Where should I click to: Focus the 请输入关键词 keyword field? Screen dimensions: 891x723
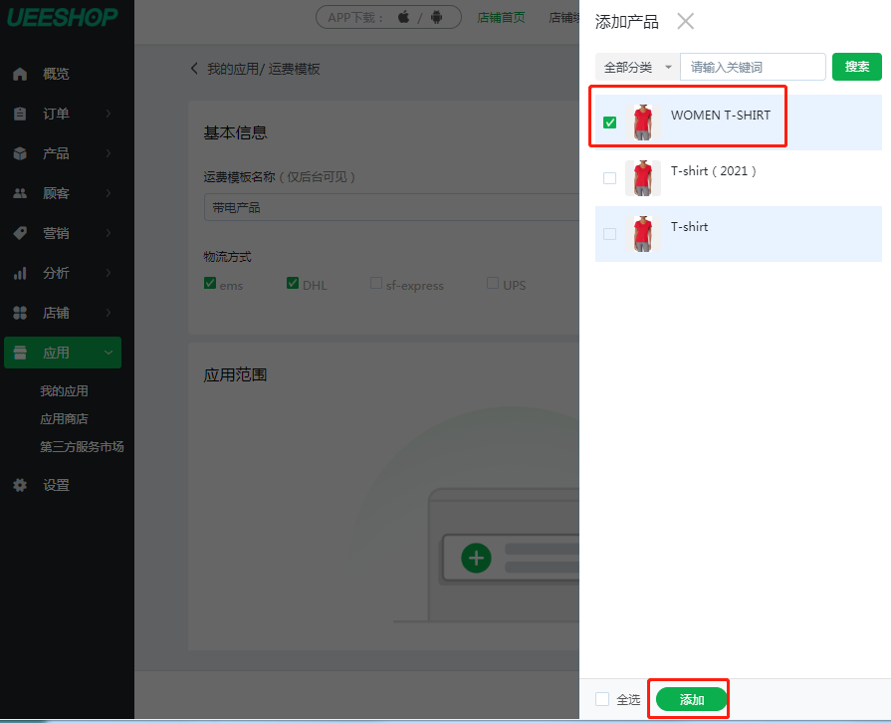pos(753,67)
